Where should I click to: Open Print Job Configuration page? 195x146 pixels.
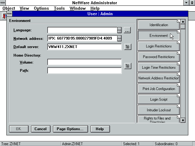pos(159,89)
